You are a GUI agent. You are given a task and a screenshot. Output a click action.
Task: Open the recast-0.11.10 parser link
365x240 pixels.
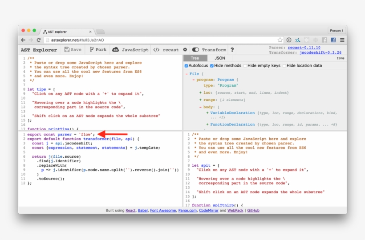tap(304, 48)
